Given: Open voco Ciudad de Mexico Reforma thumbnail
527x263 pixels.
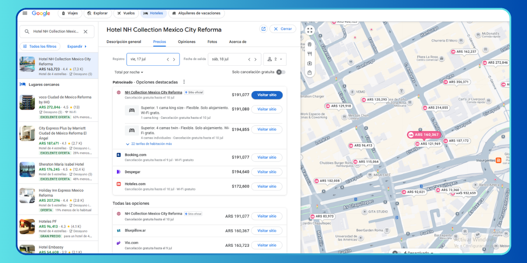Looking at the screenshot, I should [27, 102].
